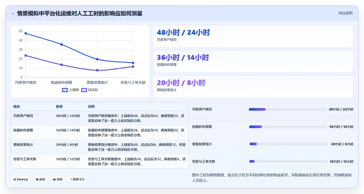Click x-axis label 告警与工单关联 in chart

point(133,82)
